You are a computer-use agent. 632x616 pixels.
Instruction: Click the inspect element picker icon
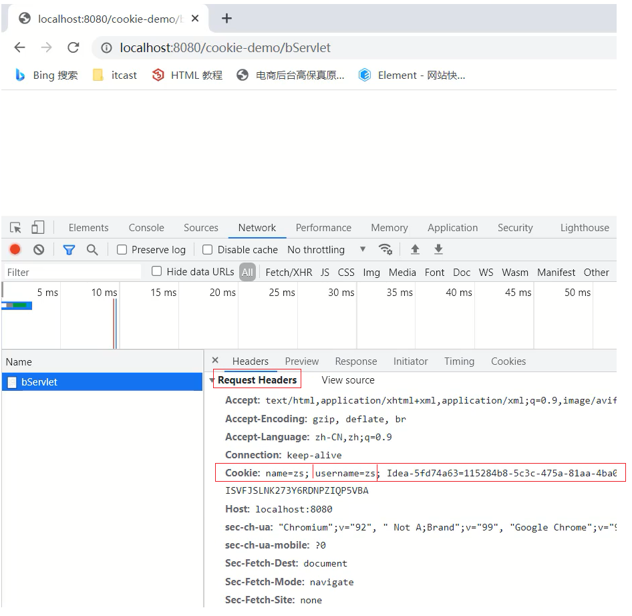tap(16, 228)
